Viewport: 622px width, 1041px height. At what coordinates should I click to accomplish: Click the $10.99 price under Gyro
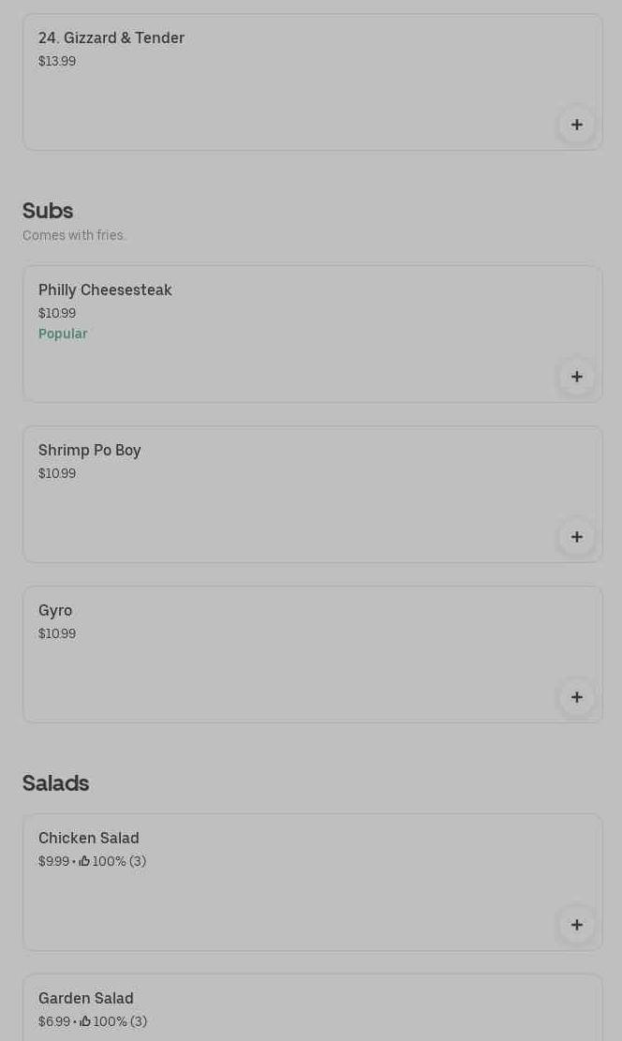(x=57, y=634)
